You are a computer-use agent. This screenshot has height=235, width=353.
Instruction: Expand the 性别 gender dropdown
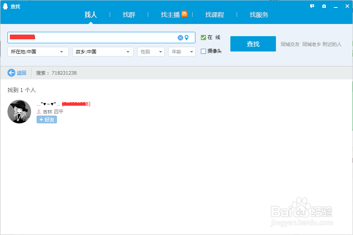pos(151,52)
